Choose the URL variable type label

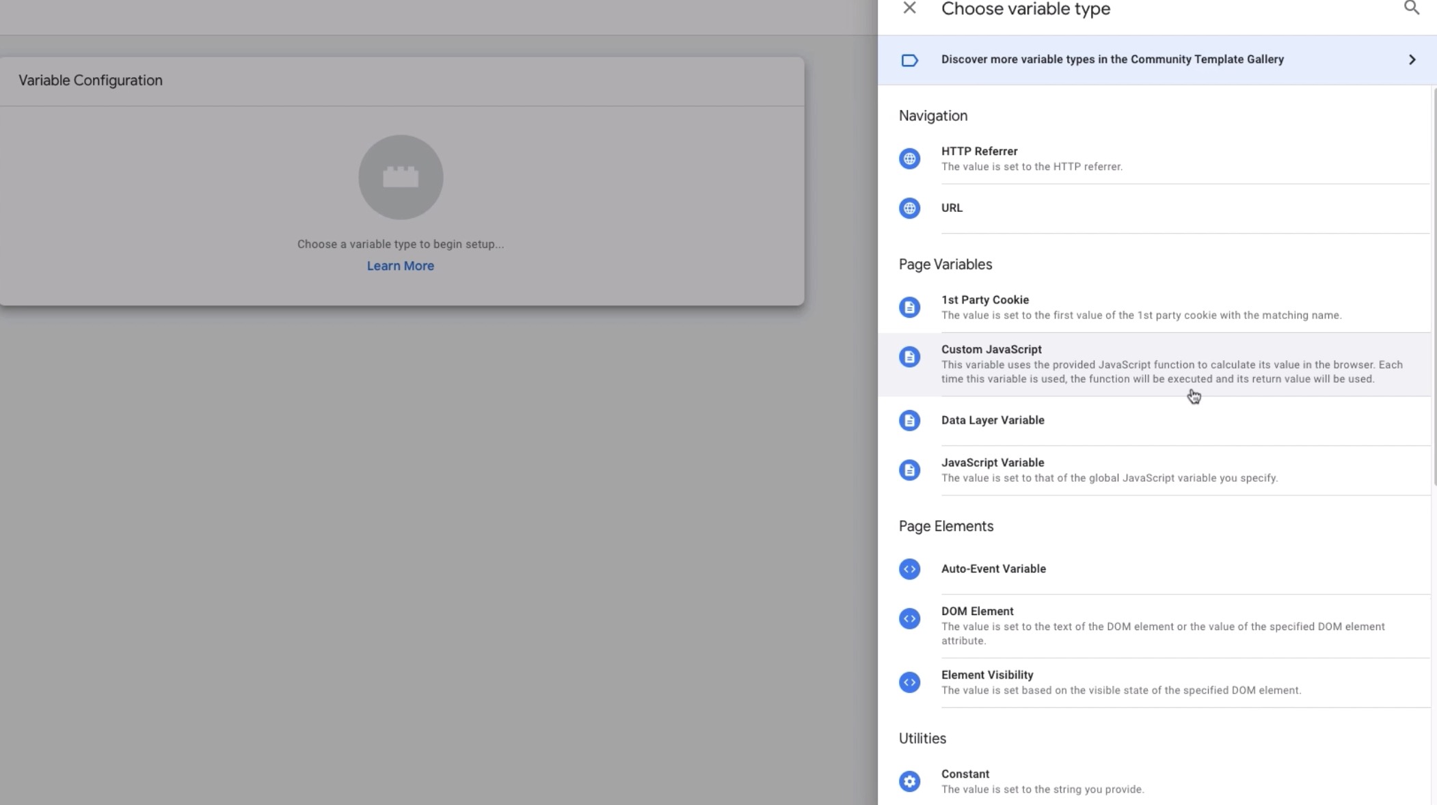point(952,208)
